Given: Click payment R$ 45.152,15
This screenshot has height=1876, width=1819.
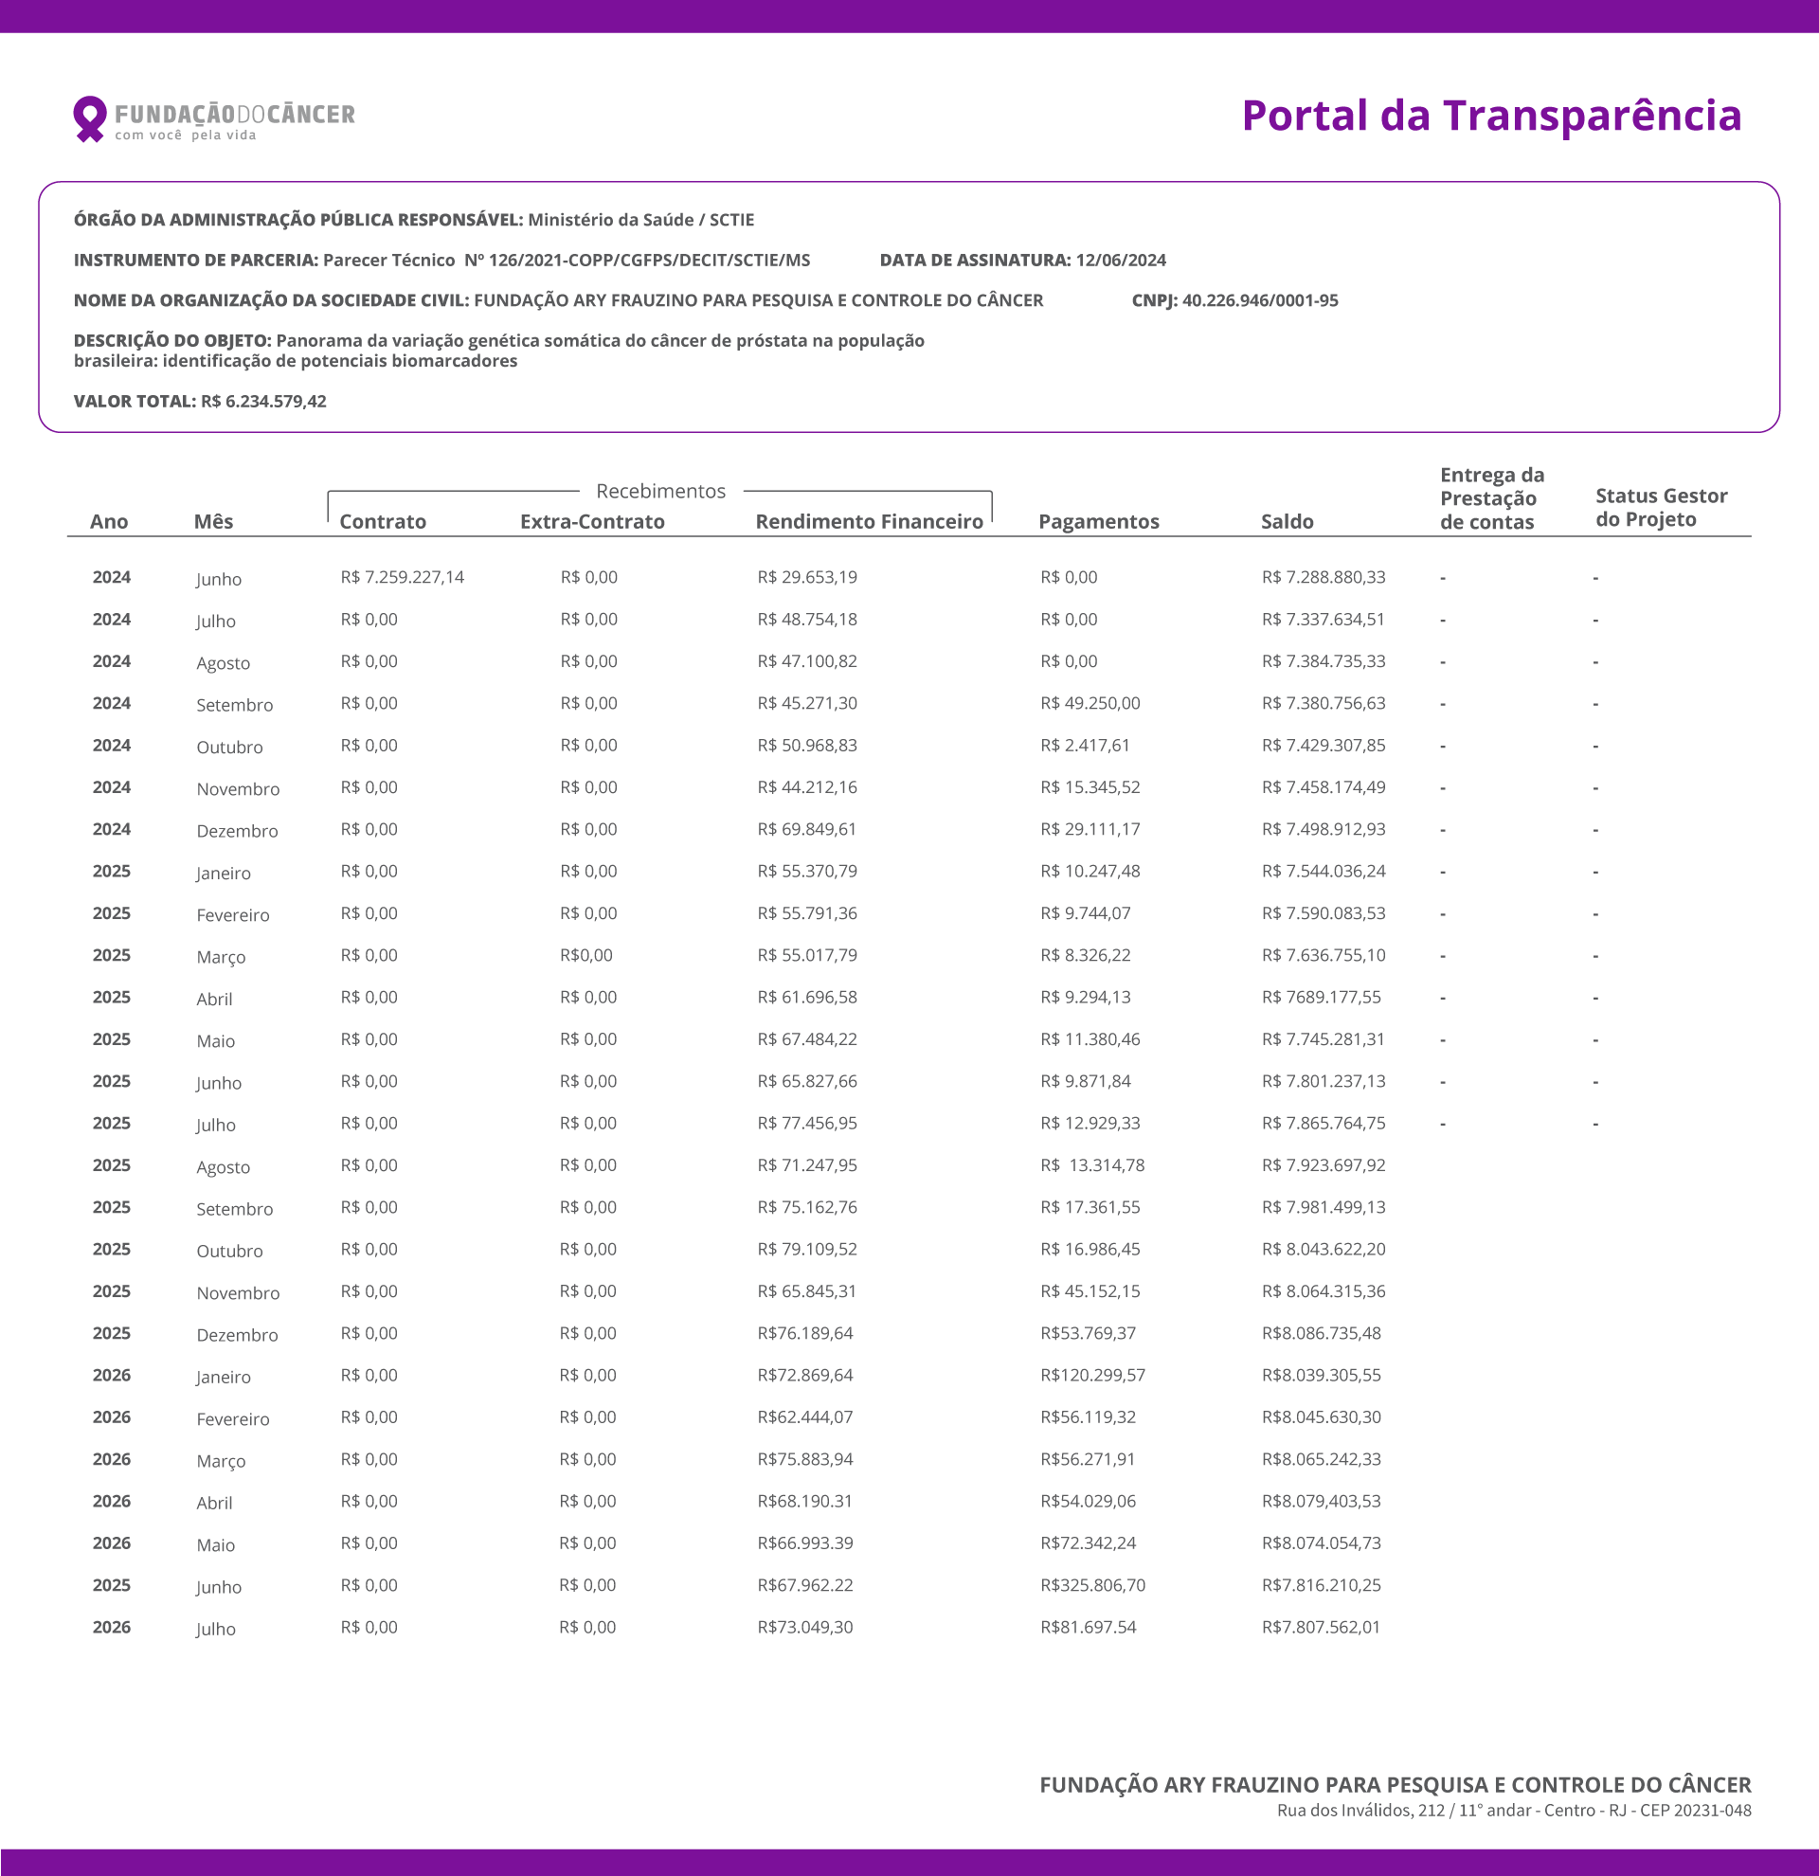Looking at the screenshot, I should (x=1090, y=1292).
